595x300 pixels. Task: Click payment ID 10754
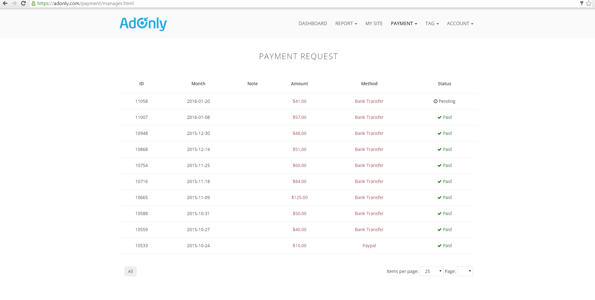click(x=142, y=165)
